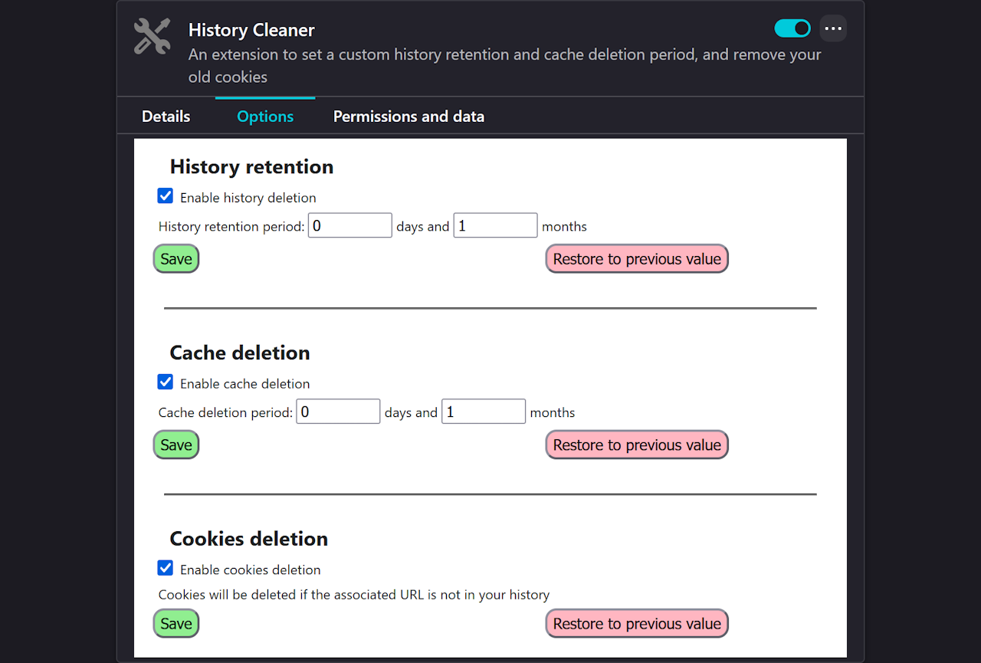
Task: Uncheck Enable cookies deletion checkbox
Action: pos(165,568)
